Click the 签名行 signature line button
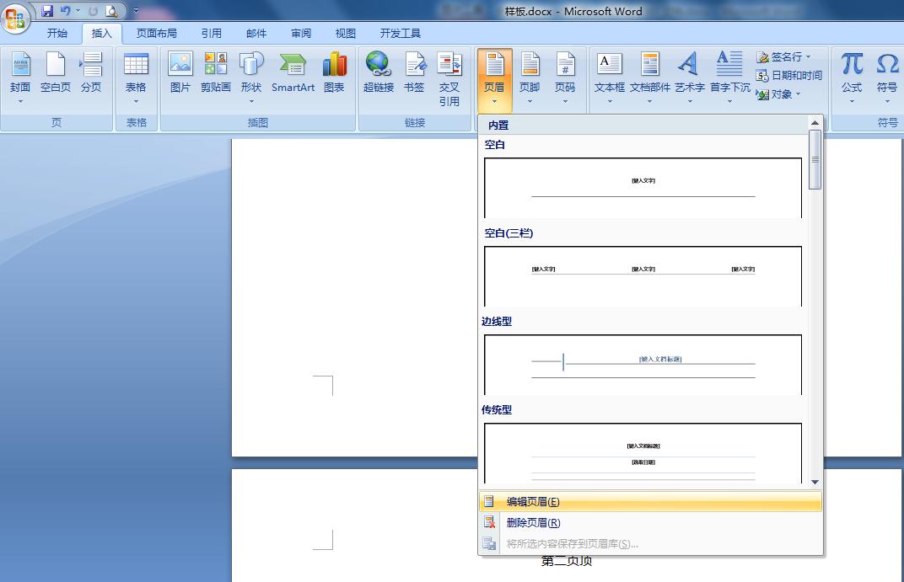Screen dimensions: 904x582 779,57
